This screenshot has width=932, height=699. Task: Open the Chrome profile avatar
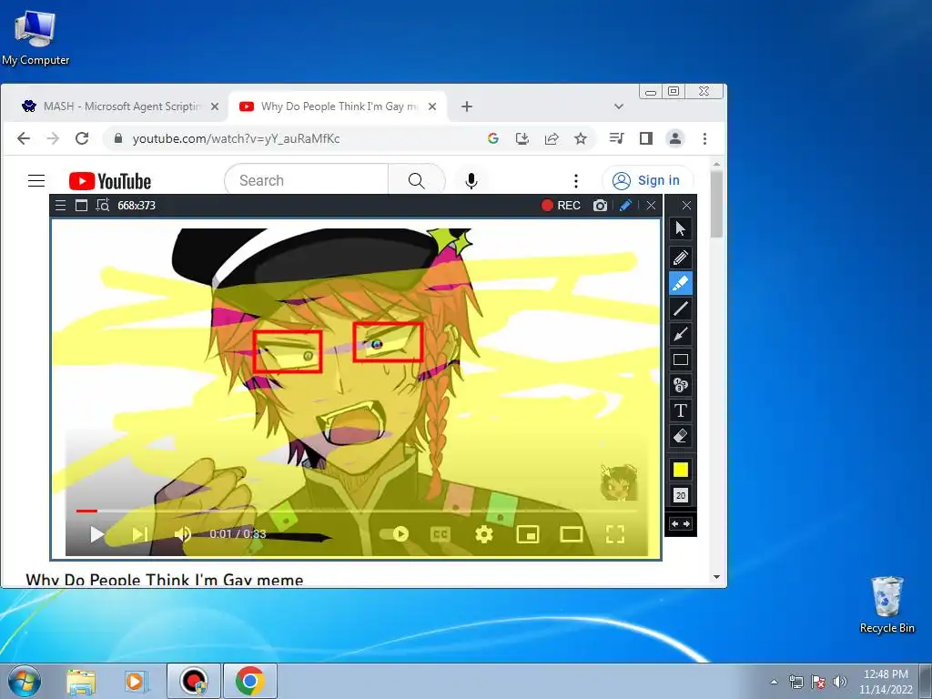(x=675, y=138)
